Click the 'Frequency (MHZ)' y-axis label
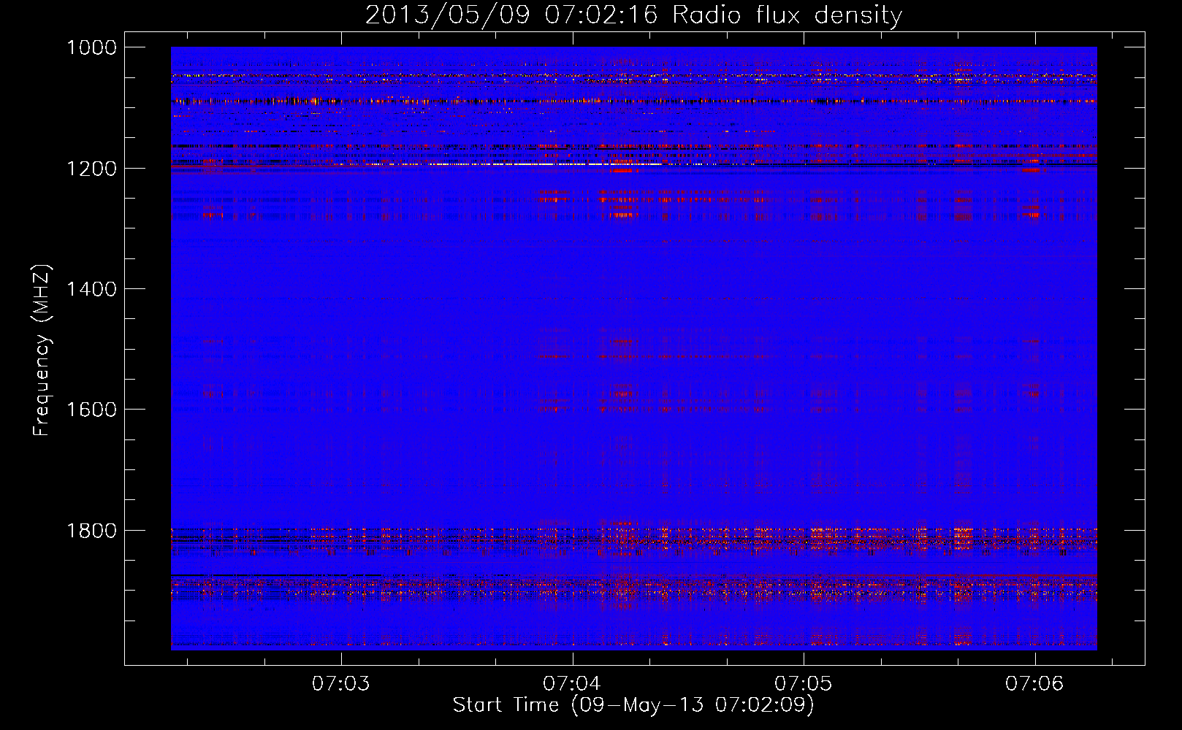The width and height of the screenshot is (1182, 730). (42, 350)
